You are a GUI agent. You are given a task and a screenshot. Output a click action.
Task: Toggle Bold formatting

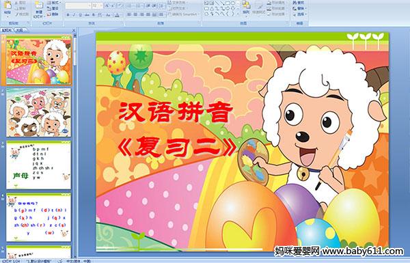[68, 15]
